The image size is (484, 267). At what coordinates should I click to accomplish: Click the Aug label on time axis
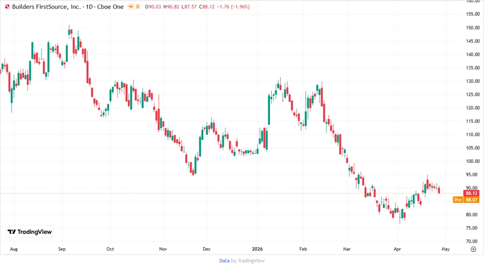(14, 249)
